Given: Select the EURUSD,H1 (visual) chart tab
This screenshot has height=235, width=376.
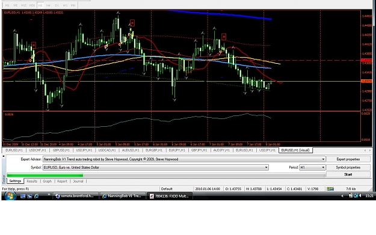Looking at the screenshot, I should pyautogui.click(x=295, y=150).
